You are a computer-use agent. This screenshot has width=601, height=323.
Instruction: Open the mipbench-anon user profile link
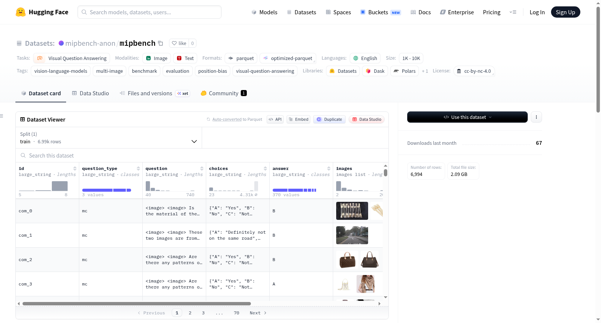pyautogui.click(x=90, y=43)
